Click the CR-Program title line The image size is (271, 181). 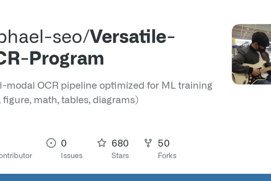(52, 58)
